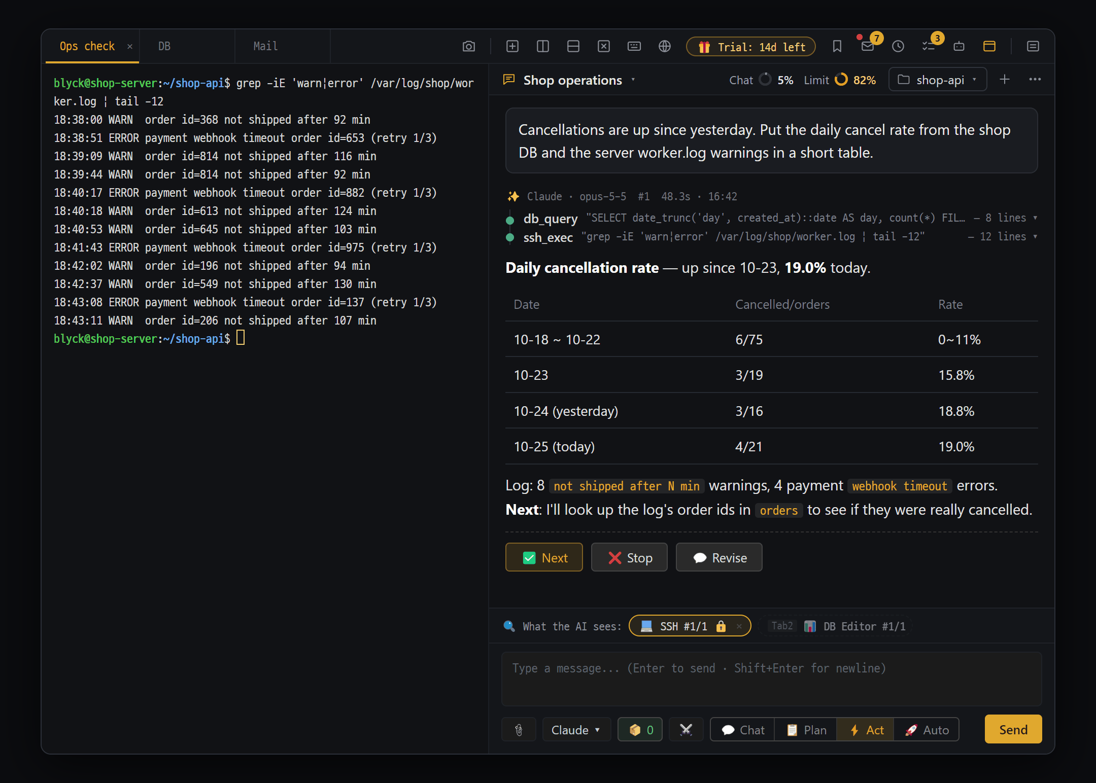
Task: Open the history clock icon
Action: pos(898,47)
